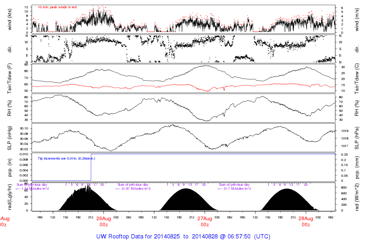This screenshot has height=251, width=367.
Task: Click the '21.7 MJoules/m^2' sum value
Action: pos(237,189)
